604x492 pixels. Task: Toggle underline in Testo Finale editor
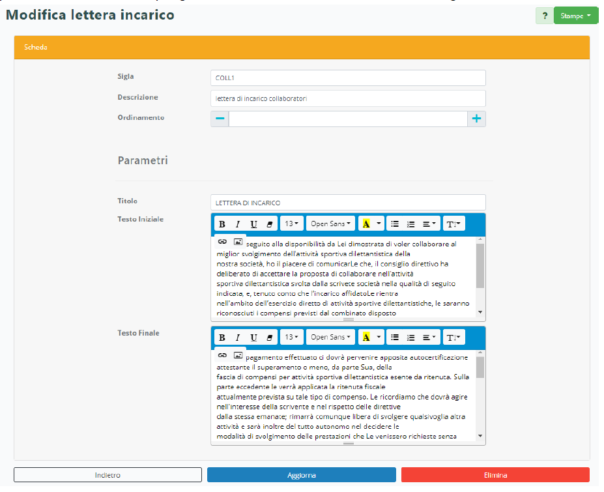click(253, 338)
